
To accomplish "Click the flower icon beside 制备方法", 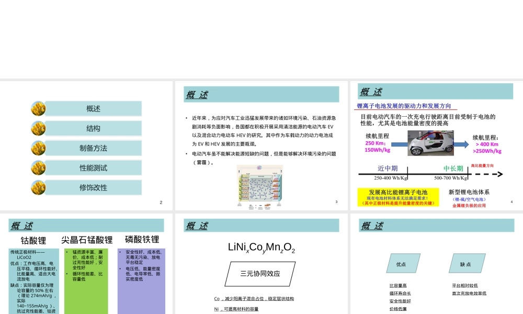I will 38,148.
